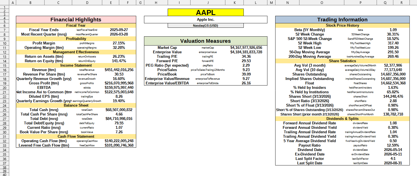The image size is (417, 176).
Task: Click % Held by Institutions value 65.82%
Action: (393, 92)
